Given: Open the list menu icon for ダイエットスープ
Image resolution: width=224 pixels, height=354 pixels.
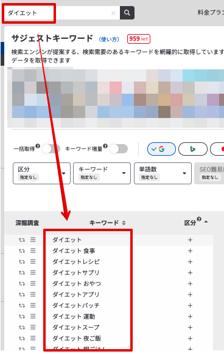Looking at the screenshot, I should 33,327.
